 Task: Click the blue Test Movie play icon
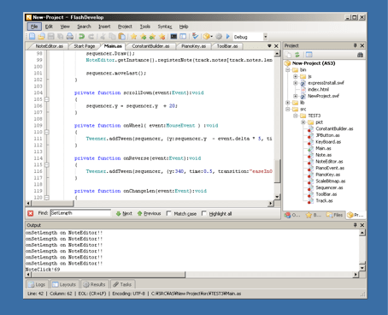pyautogui.click(x=228, y=37)
